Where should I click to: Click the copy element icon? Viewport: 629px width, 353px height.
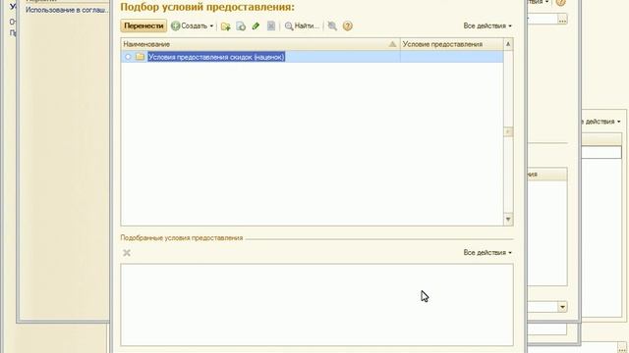pyautogui.click(x=241, y=26)
